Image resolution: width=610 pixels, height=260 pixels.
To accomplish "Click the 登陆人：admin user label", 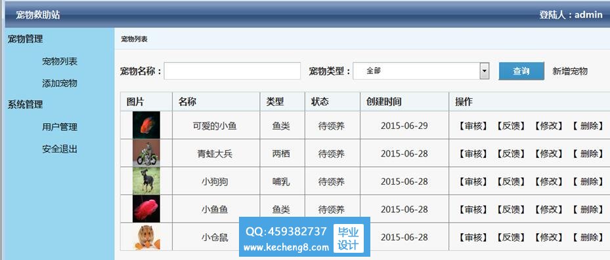I will [571, 15].
